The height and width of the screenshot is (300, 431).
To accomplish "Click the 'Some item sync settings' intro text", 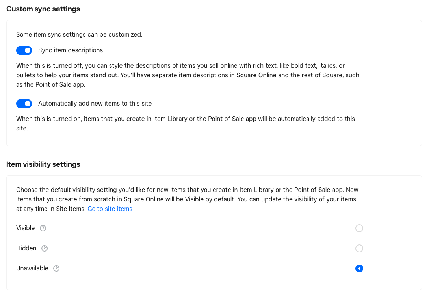I will coord(79,35).
